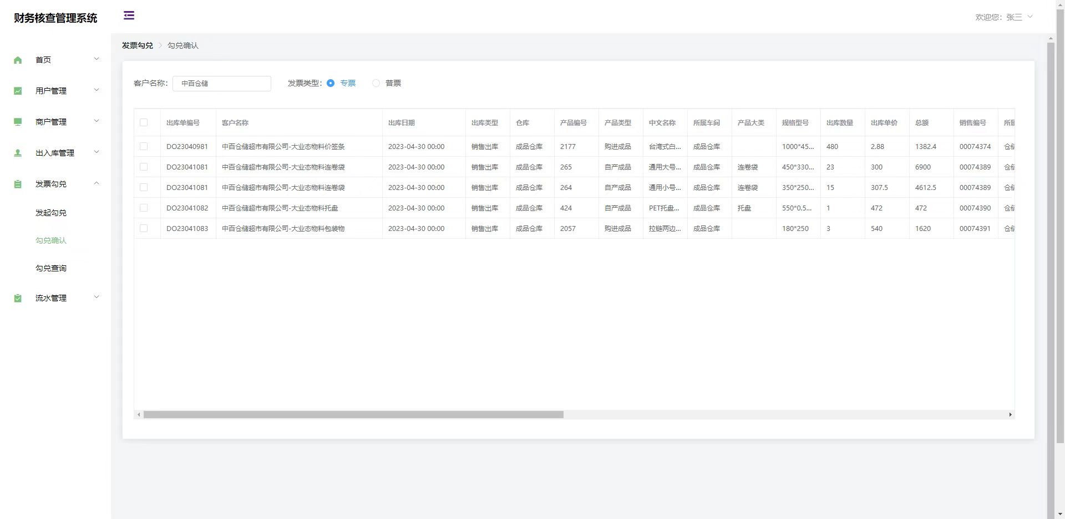Click the 出库日期 column header
The image size is (1065, 519).
tap(402, 122)
